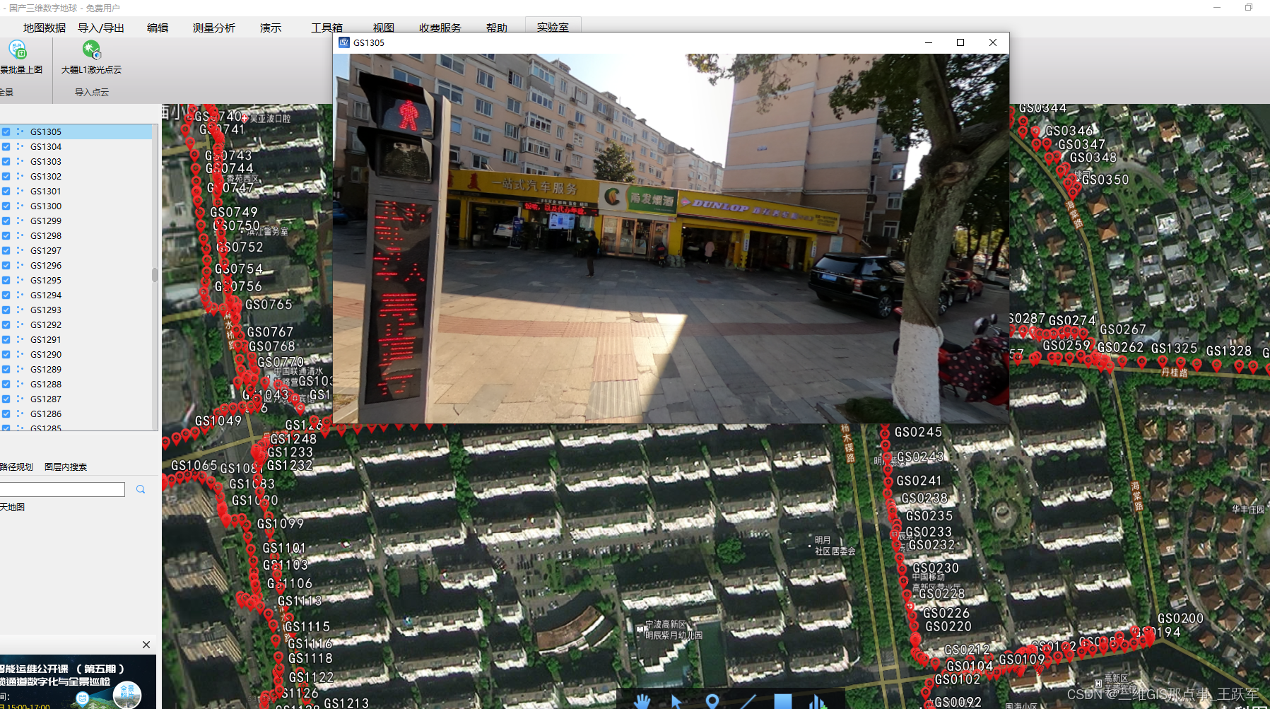
Task: Click the 大疆L1激光点云 import icon
Action: pos(92,49)
